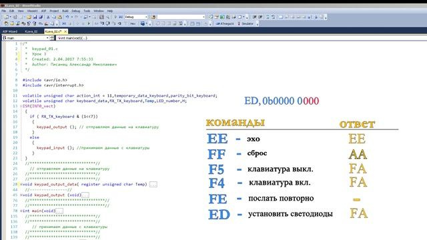The width and height of the screenshot is (427, 240).
Task: Click the 'Created: 2.04.2017' comment line
Action: point(62,59)
